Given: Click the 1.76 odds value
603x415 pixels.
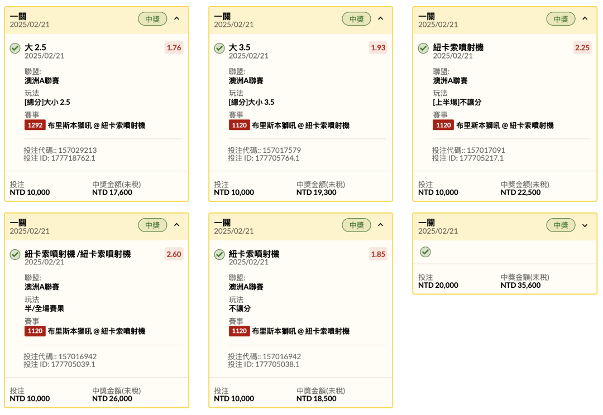Looking at the screenshot, I should coord(174,47).
